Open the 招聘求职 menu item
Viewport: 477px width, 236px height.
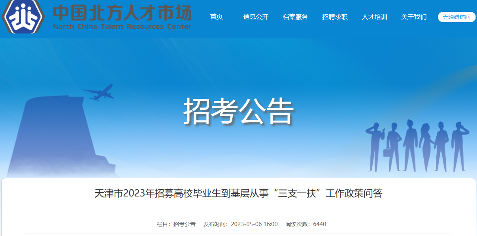335,17
